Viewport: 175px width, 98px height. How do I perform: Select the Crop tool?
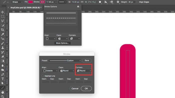2,30
